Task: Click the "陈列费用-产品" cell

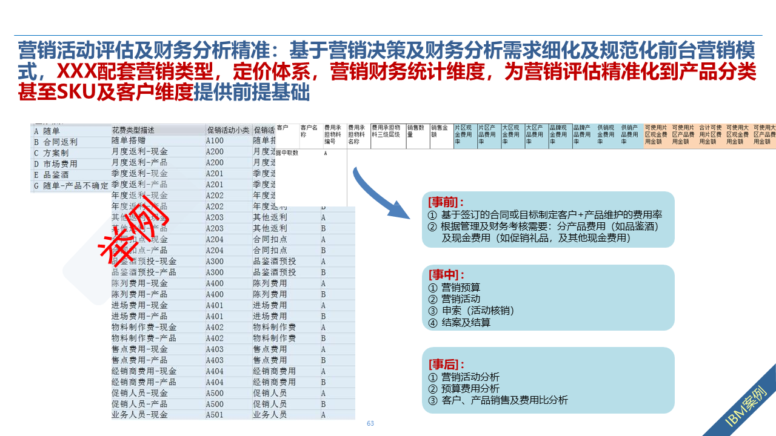Action: [x=158, y=294]
